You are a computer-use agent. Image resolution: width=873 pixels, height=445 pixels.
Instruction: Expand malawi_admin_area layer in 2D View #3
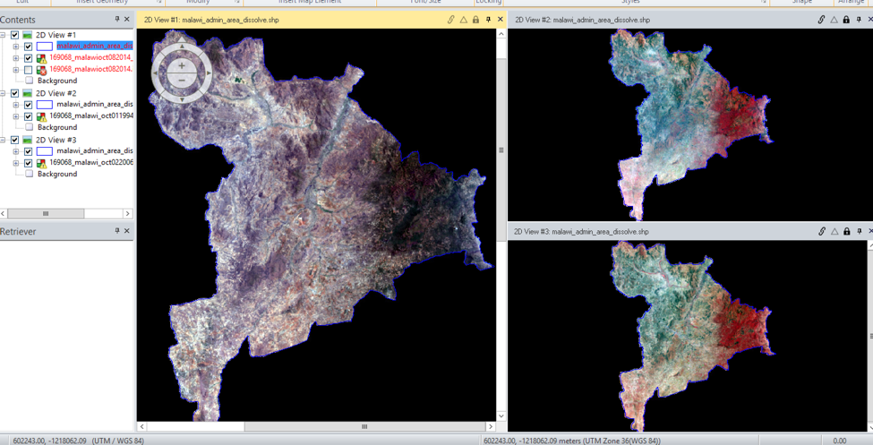click(x=16, y=151)
